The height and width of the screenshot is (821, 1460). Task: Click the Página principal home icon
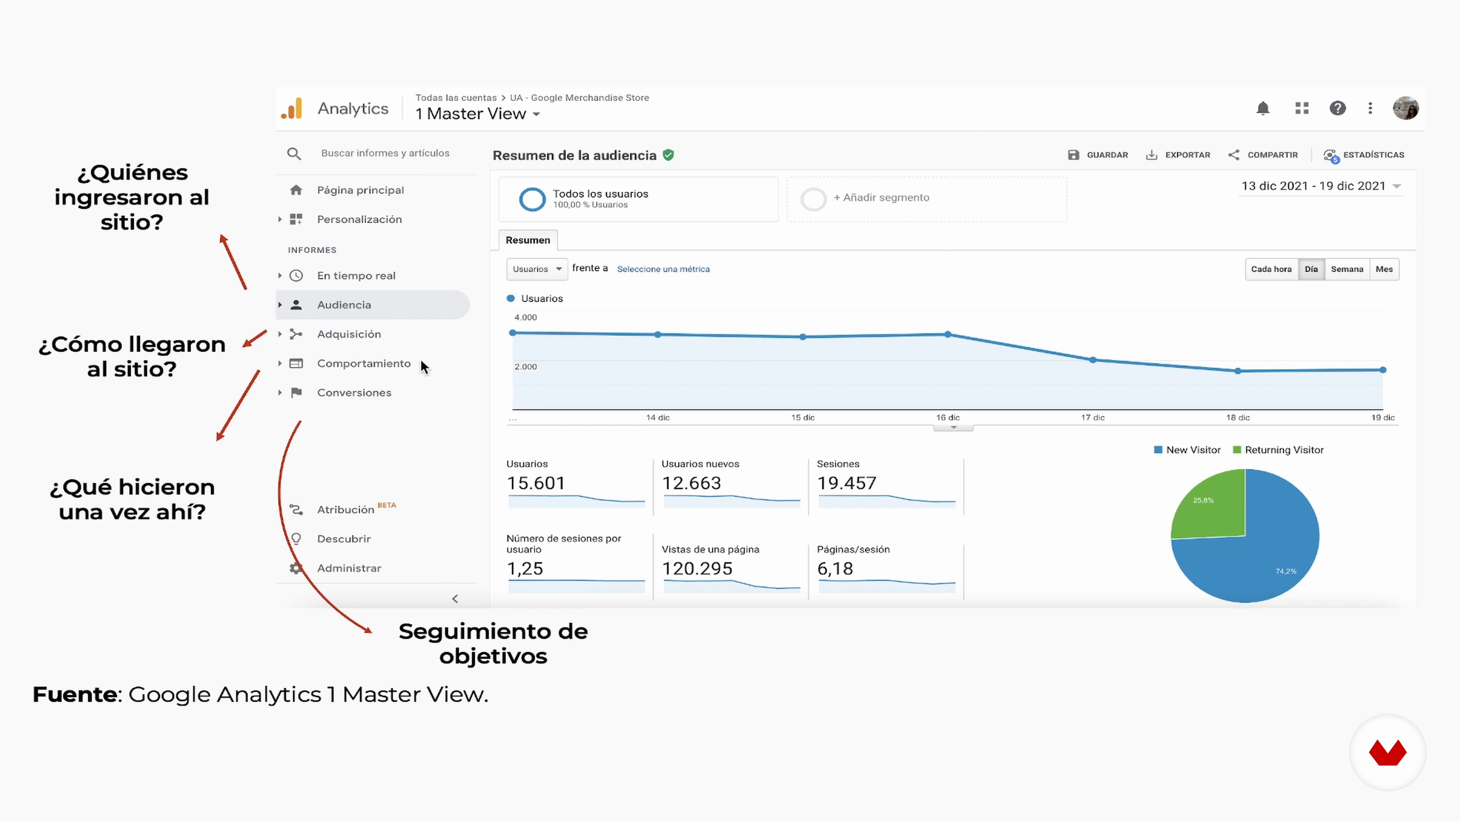click(296, 190)
